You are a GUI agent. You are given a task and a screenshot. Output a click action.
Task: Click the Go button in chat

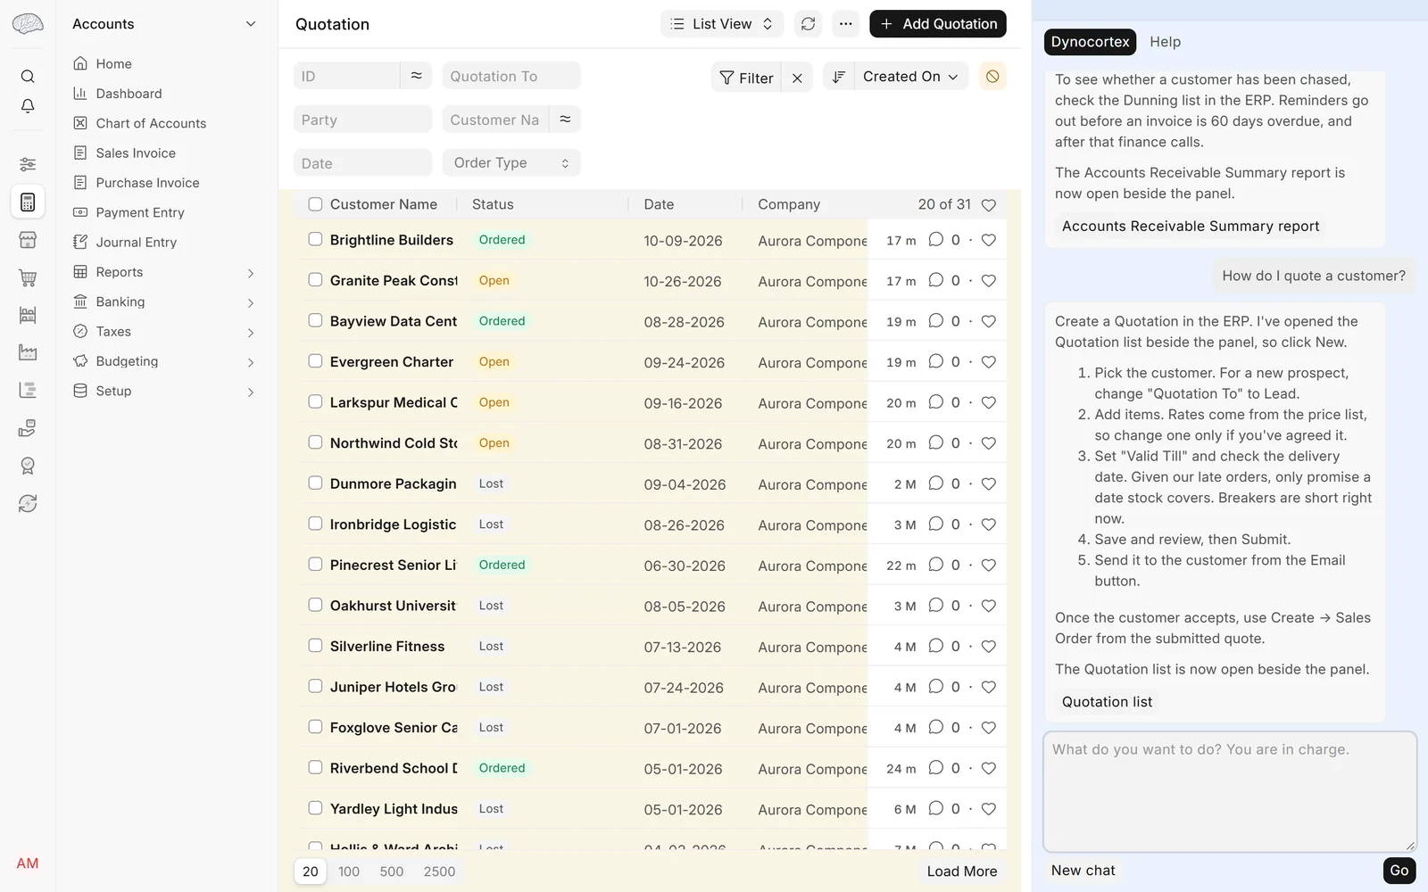pyautogui.click(x=1399, y=871)
